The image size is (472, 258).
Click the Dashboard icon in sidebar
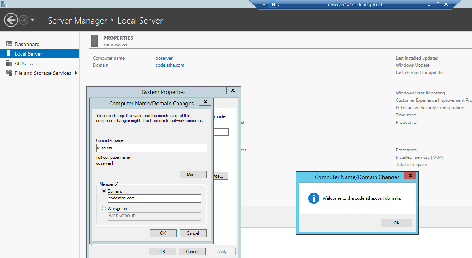tap(9, 44)
